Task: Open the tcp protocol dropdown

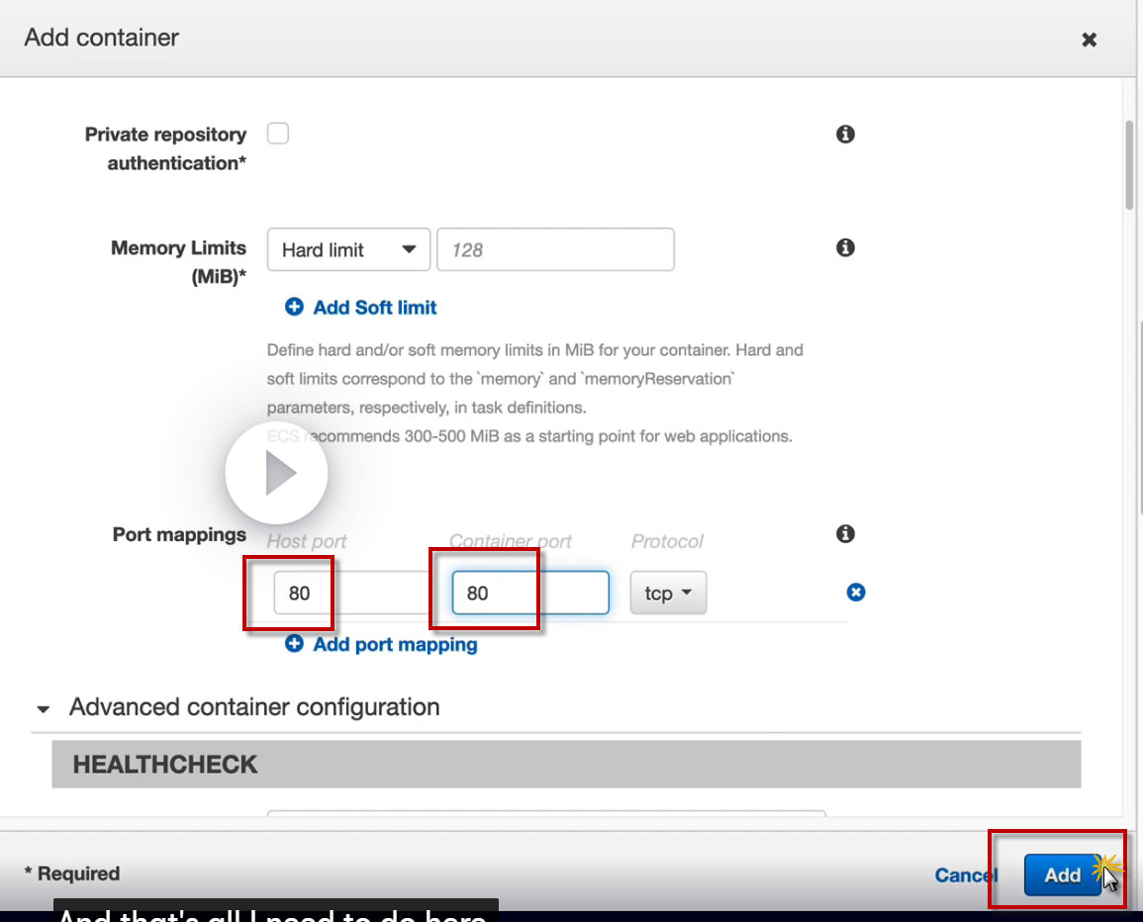Action: pyautogui.click(x=668, y=593)
